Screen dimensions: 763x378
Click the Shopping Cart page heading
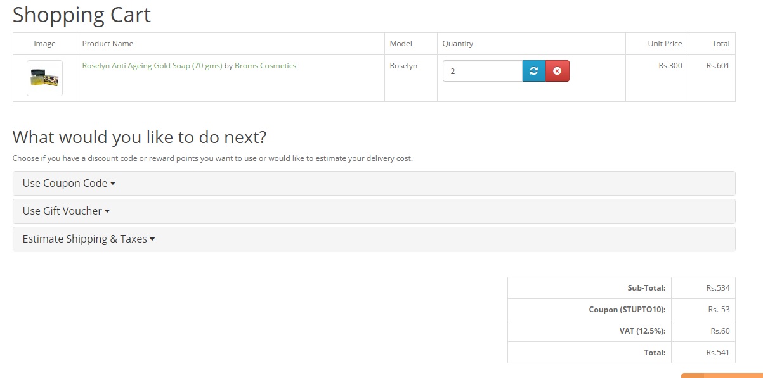click(82, 15)
